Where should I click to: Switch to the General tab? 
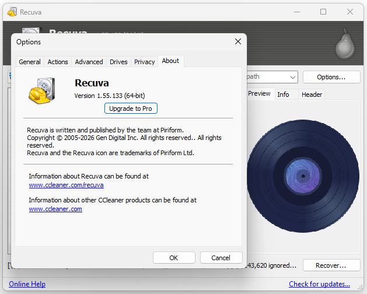30,62
